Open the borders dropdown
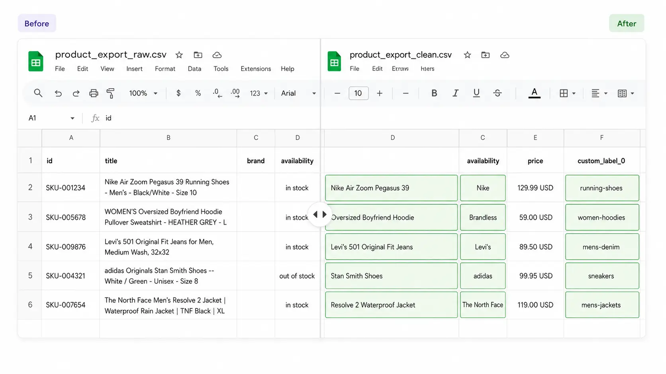The width and height of the screenshot is (666, 374). pos(568,93)
